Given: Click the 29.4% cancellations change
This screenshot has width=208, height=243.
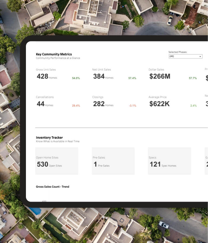Looking at the screenshot, I should pos(76,106).
